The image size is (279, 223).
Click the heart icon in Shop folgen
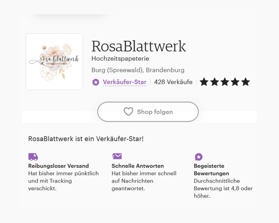[128, 112]
